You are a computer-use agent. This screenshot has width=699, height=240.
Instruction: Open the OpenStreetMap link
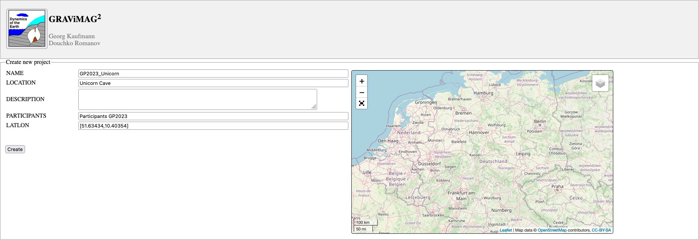pyautogui.click(x=552, y=230)
